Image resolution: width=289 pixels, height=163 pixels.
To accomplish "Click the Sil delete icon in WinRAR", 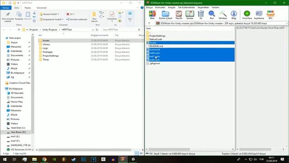I will 200,15.
